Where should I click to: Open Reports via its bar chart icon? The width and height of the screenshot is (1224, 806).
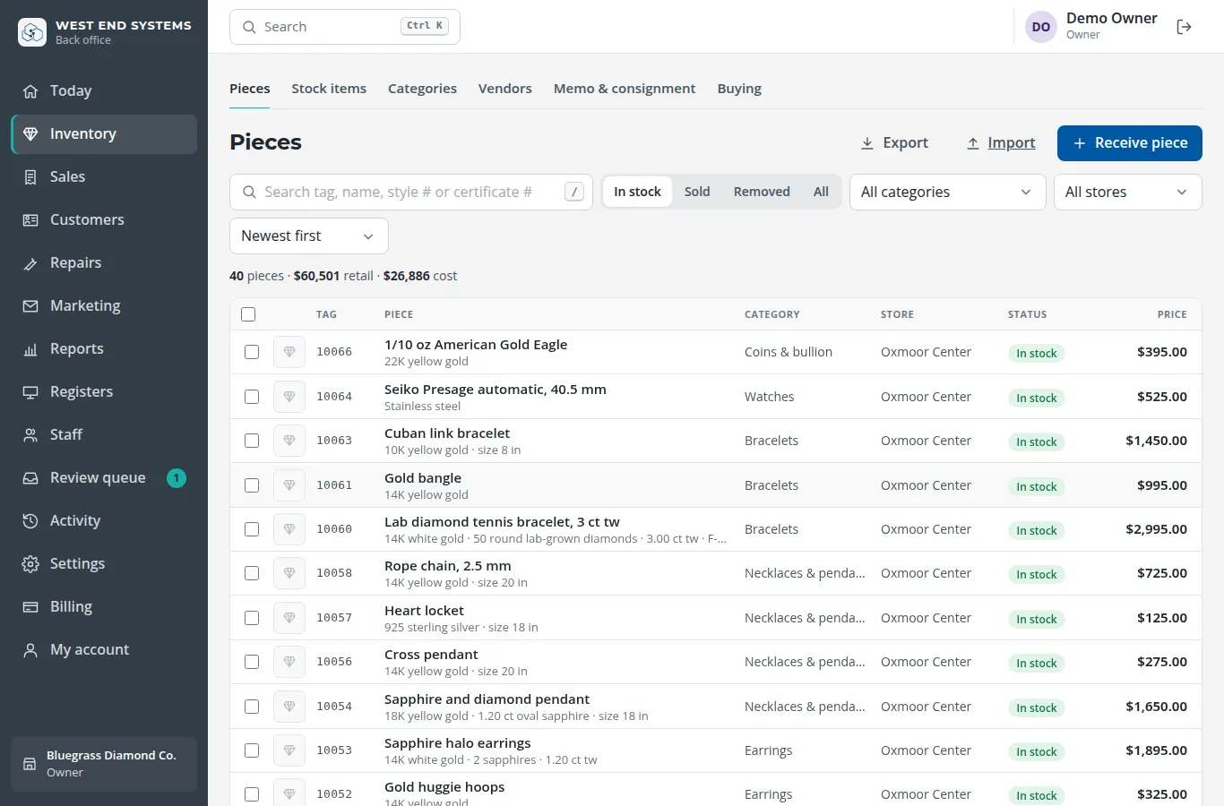coord(30,349)
